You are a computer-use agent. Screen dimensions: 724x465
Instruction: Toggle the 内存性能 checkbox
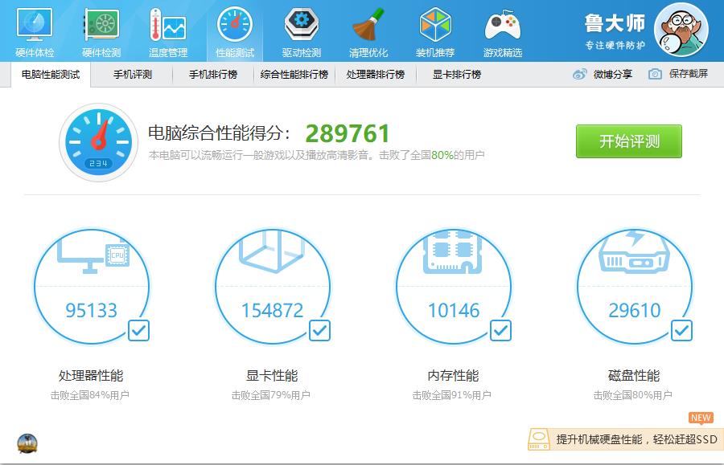point(500,330)
